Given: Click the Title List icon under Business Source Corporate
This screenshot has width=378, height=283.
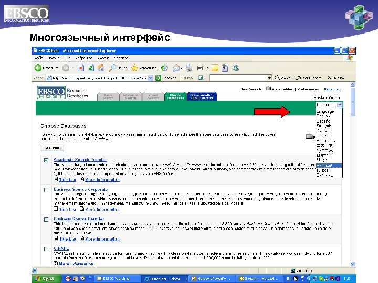Looking at the screenshot, I should (56, 209).
